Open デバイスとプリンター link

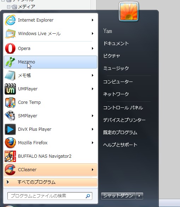(x=124, y=120)
